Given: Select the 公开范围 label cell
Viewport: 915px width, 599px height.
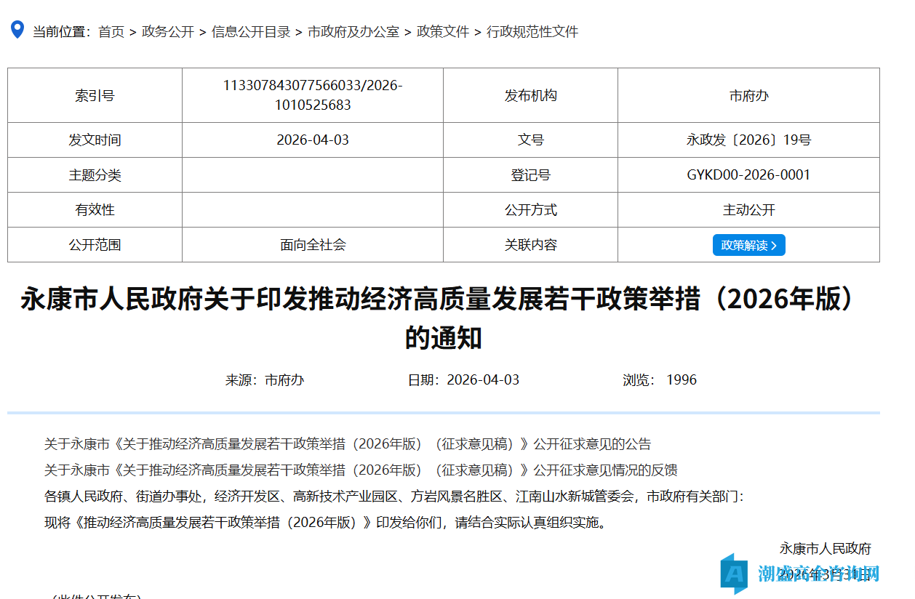Looking at the screenshot, I should tap(95, 244).
